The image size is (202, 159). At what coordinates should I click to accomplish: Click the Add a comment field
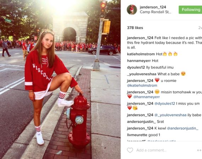pyautogui.click(x=151, y=150)
